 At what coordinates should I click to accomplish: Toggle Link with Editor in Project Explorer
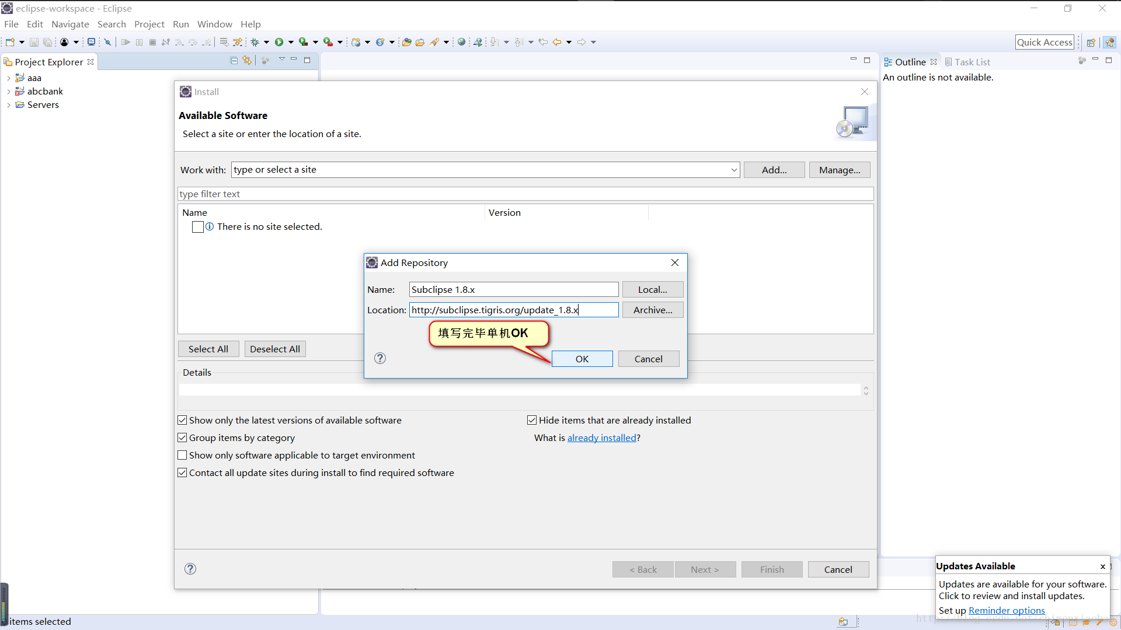pos(247,60)
